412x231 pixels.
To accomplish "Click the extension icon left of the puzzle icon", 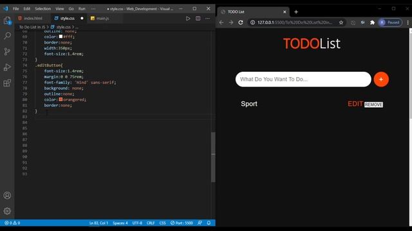I will [x=363, y=22].
